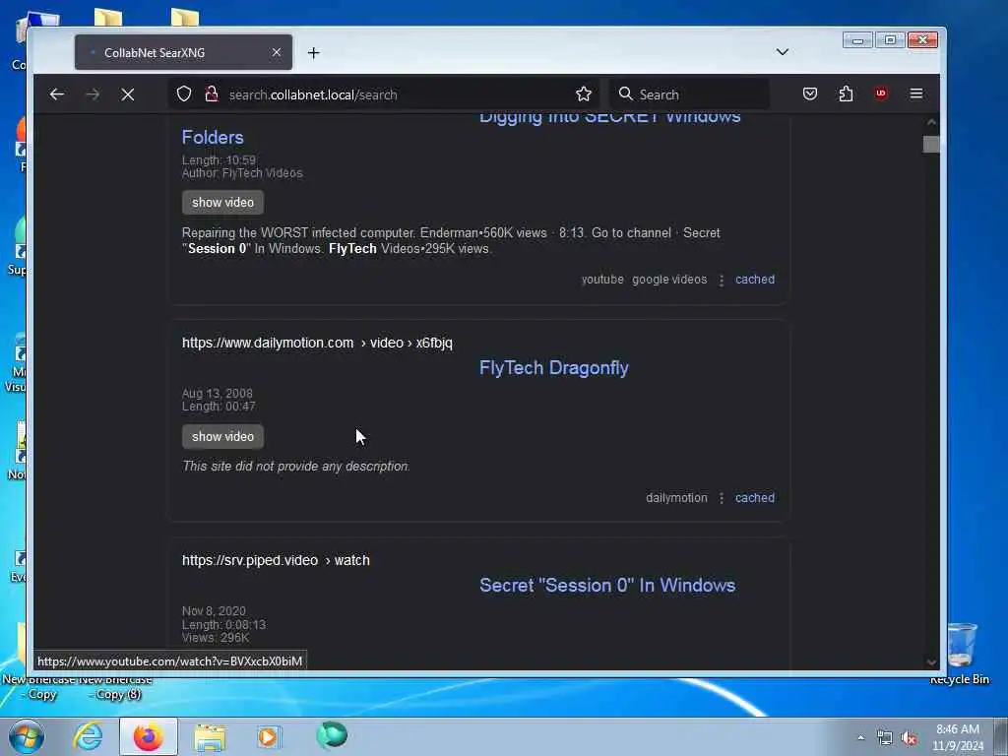Image resolution: width=1008 pixels, height=756 pixels.
Task: Close the CollabNet SearXNG tab
Action: point(277,52)
